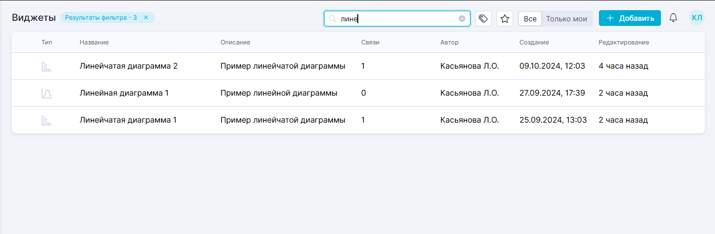Click the tag filter icon

pyautogui.click(x=483, y=19)
